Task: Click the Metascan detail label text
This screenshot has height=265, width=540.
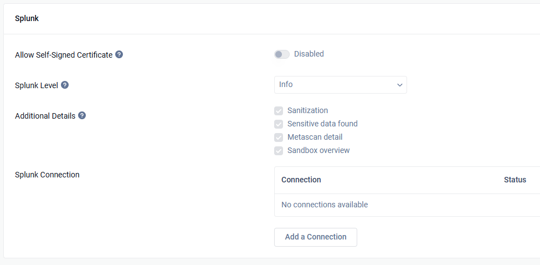Action: (x=315, y=137)
